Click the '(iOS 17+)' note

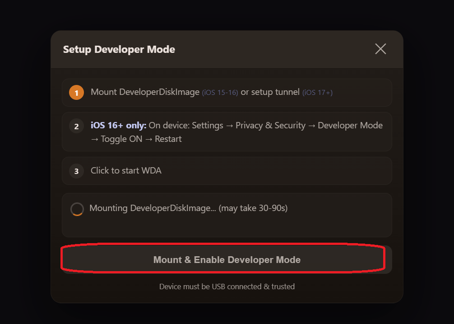pos(317,93)
